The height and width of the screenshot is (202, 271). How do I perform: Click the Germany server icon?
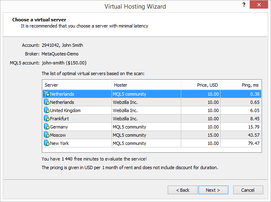[46, 126]
